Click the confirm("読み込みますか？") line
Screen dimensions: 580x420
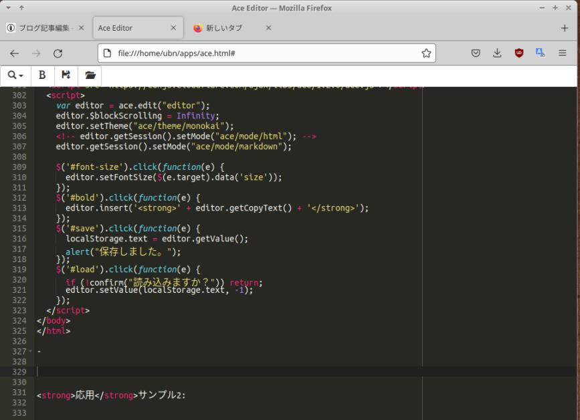click(x=165, y=282)
